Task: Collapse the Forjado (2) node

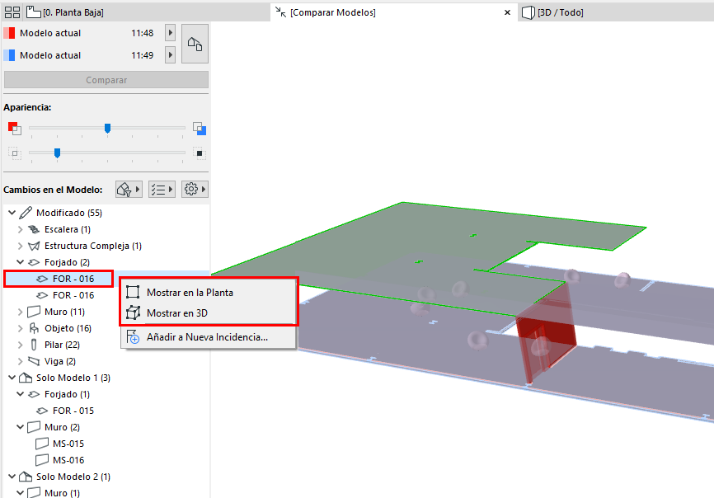Action: pyautogui.click(x=20, y=262)
